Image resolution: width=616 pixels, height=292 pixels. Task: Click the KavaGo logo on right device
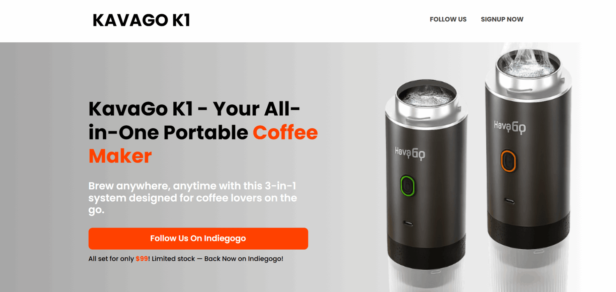tap(510, 126)
